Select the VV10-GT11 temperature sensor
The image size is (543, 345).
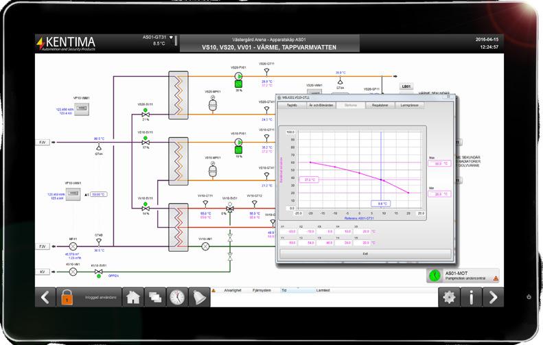pyautogui.click(x=205, y=204)
